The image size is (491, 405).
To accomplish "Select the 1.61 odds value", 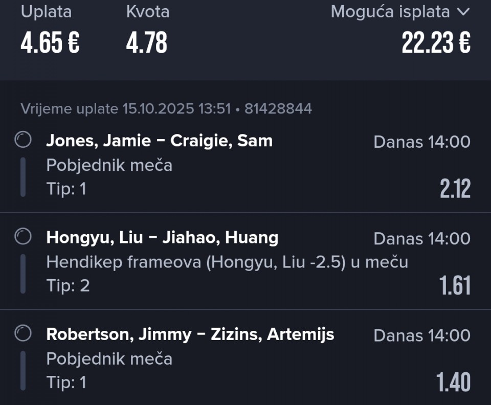I will [455, 286].
